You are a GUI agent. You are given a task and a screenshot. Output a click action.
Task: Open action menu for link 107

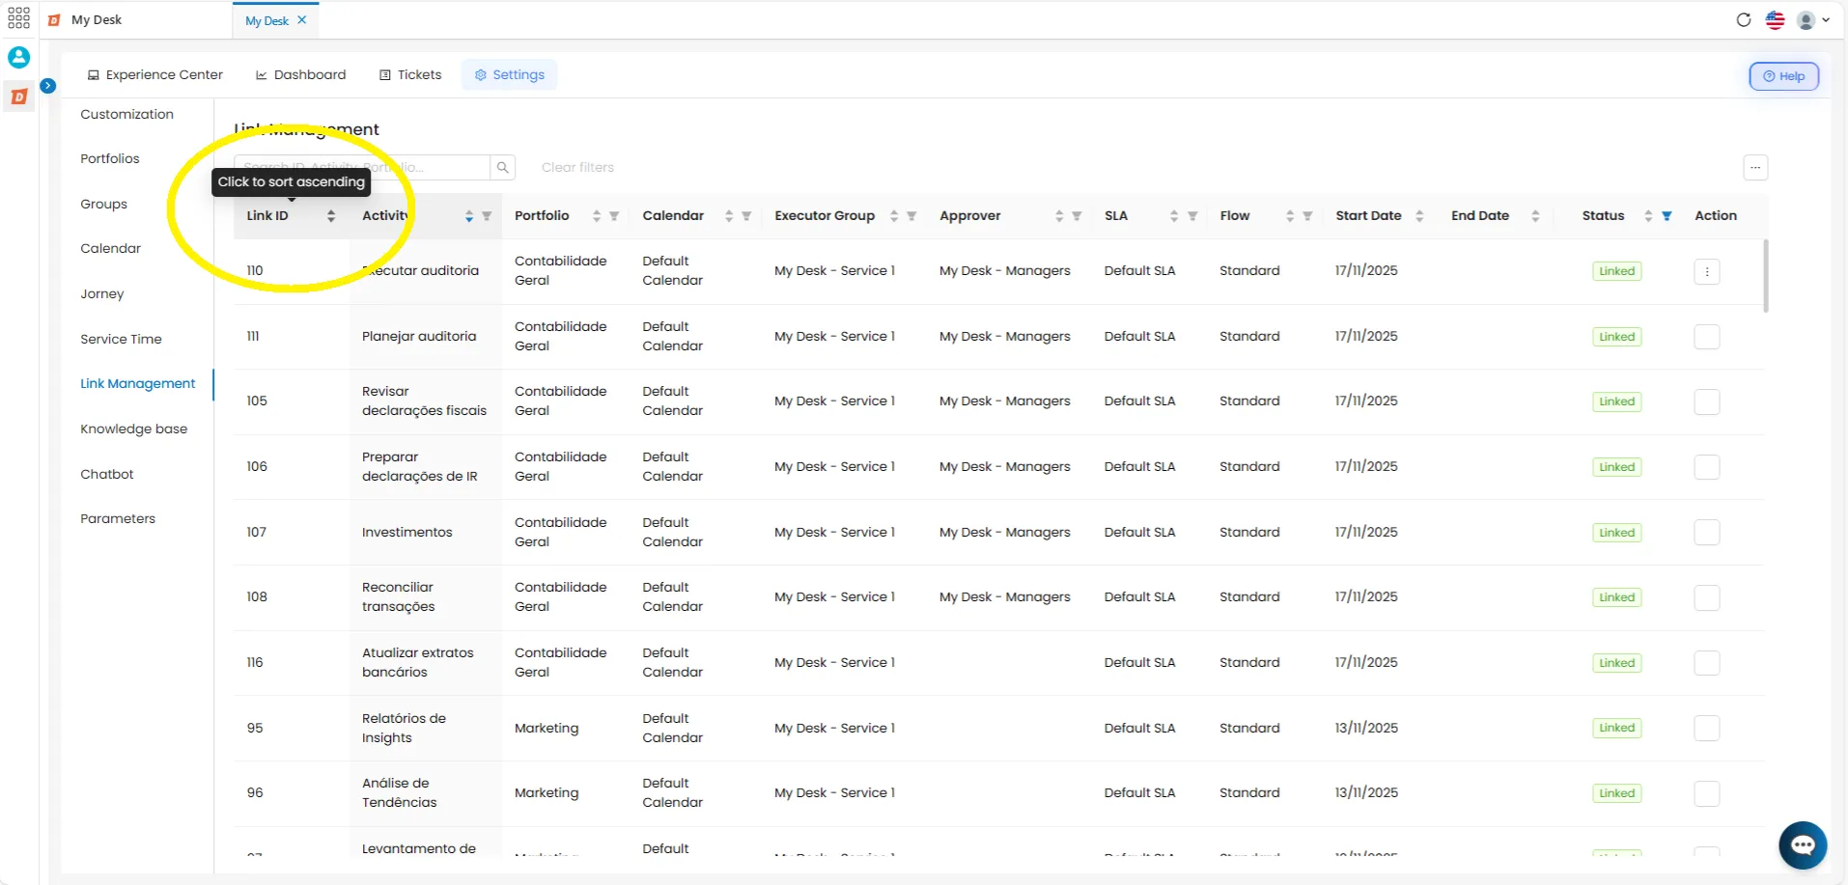point(1707,533)
